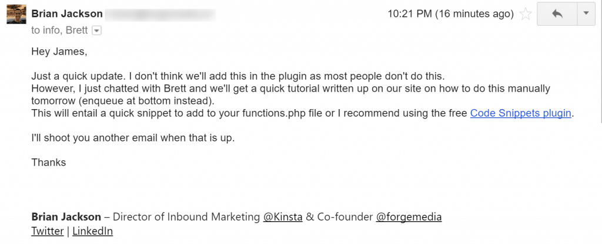Image resolution: width=602 pixels, height=247 pixels.
Task: Click the bold Brian Jackson signature name
Action: (66, 217)
